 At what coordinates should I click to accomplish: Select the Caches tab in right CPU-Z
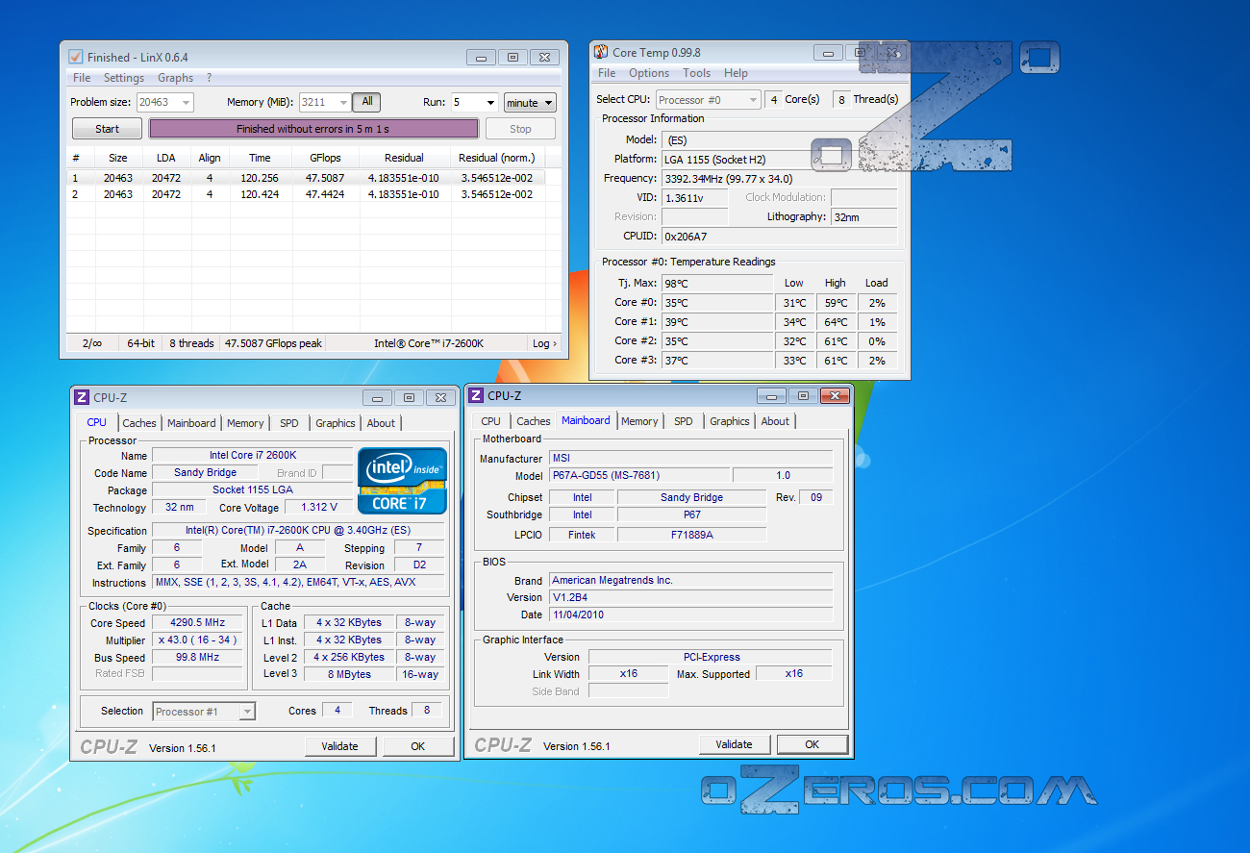click(534, 421)
